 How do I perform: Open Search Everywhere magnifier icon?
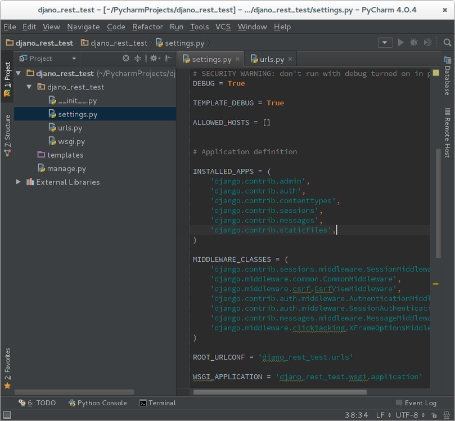447,43
